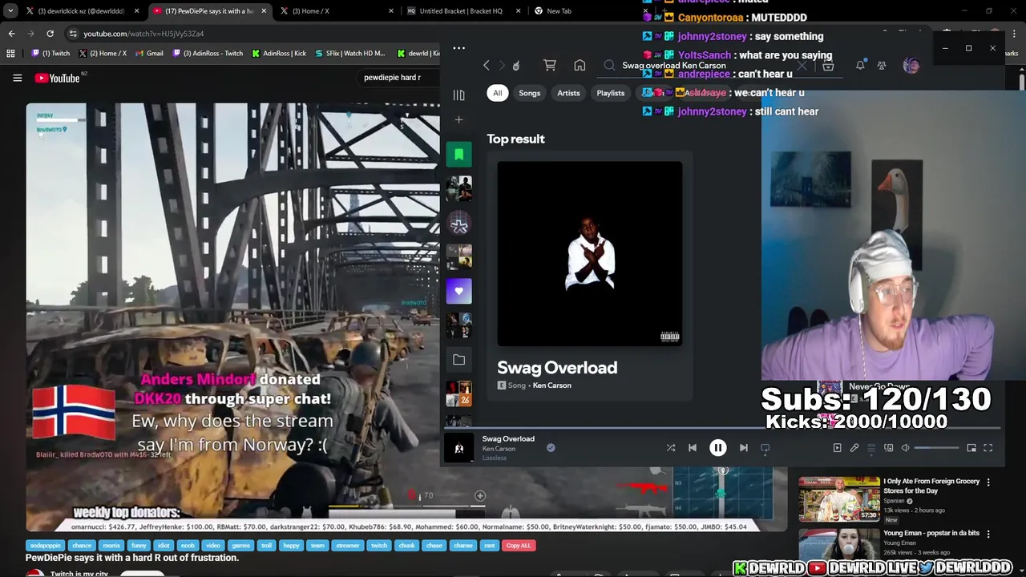
Task: Open the SFlix bookmark
Action: tap(349, 54)
